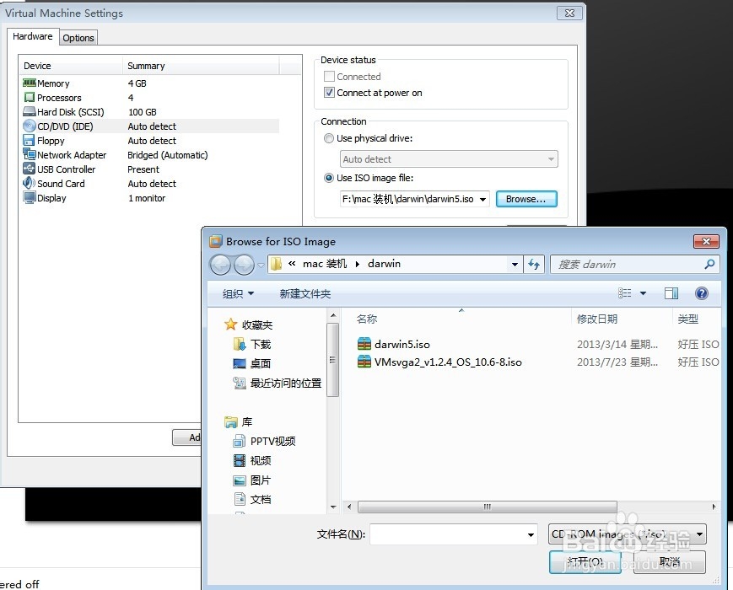Select VMsvga2_v1.2.4_OS_10.6-8.iso file name
The height and width of the screenshot is (590, 733).
448,362
